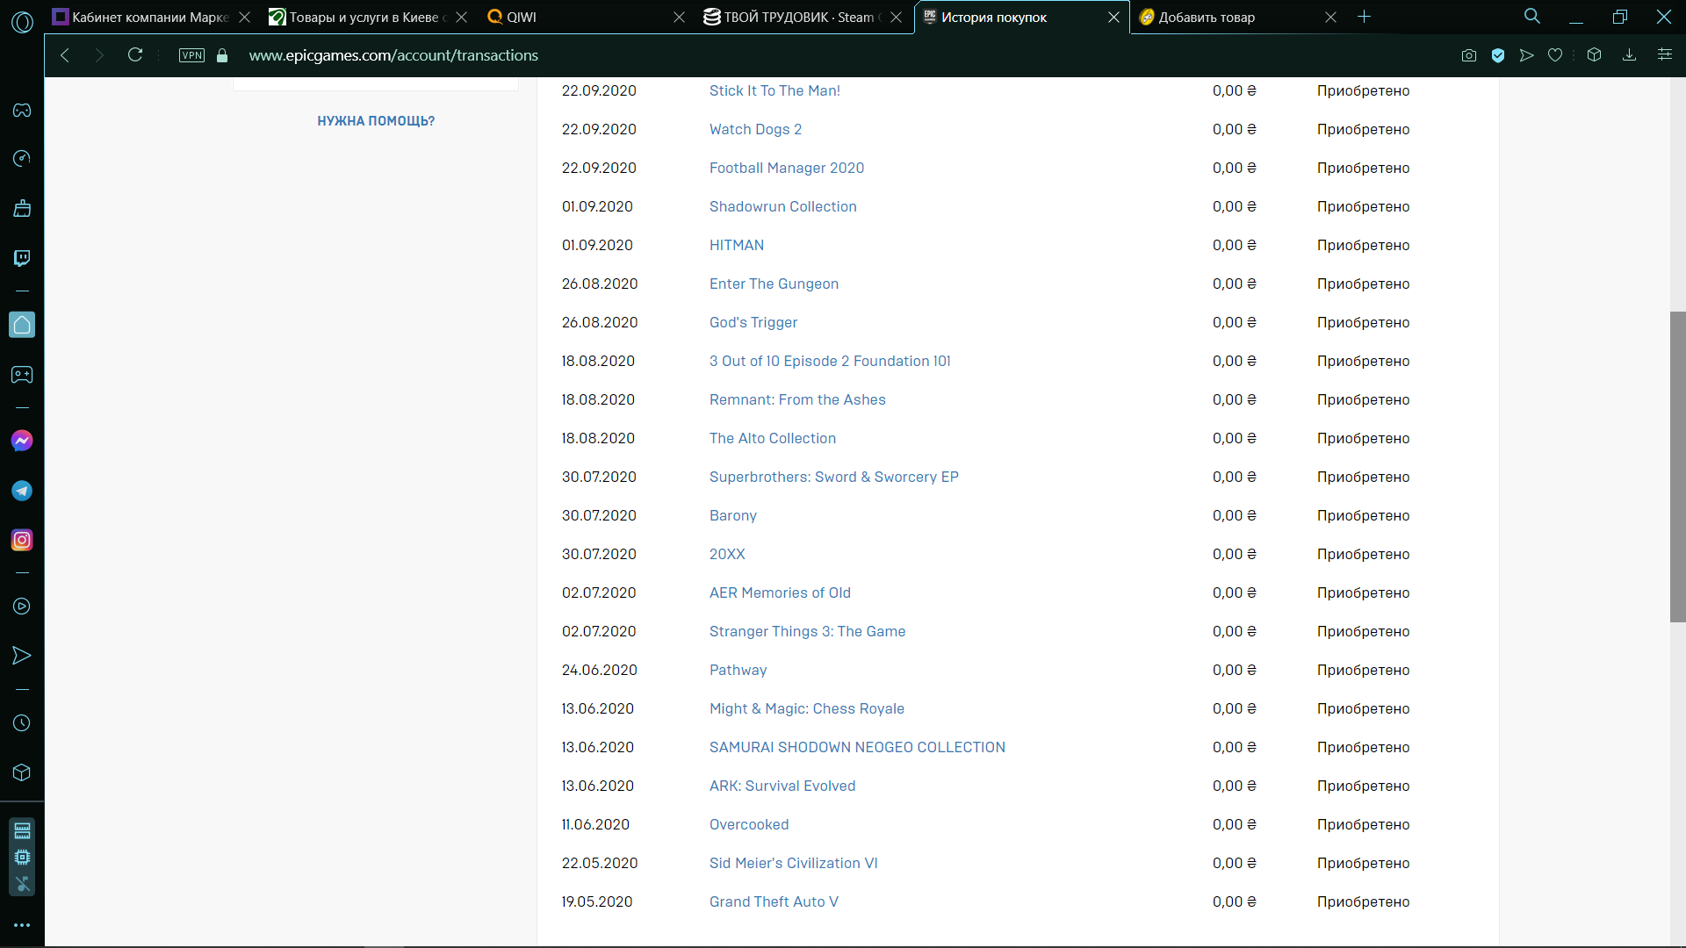The height and width of the screenshot is (948, 1686).
Task: Open Grand Theft Auto V link
Action: tap(774, 901)
